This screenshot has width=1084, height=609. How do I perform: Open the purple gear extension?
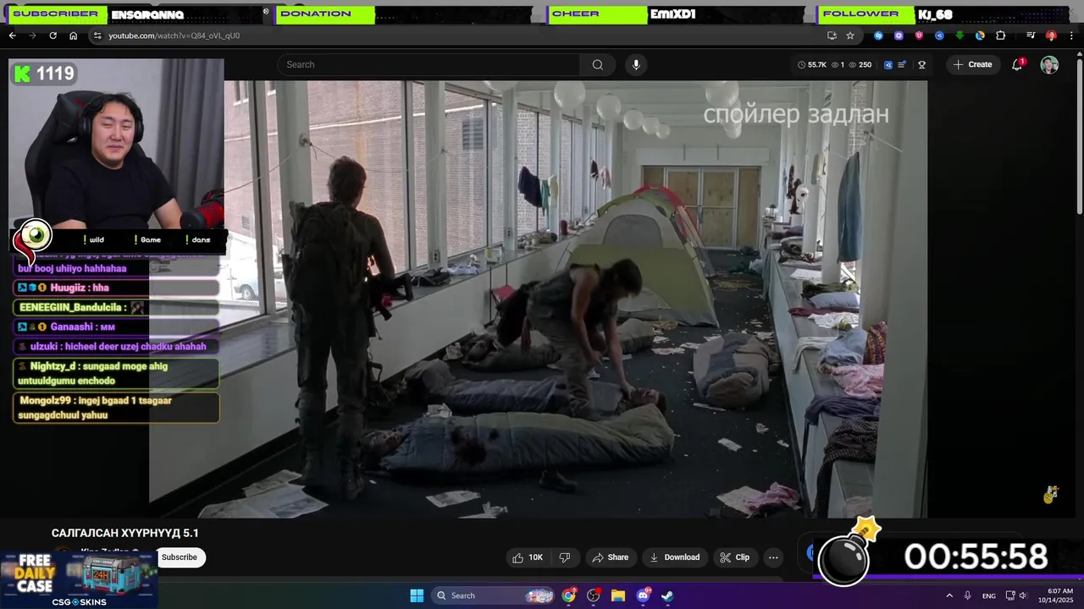coord(899,36)
